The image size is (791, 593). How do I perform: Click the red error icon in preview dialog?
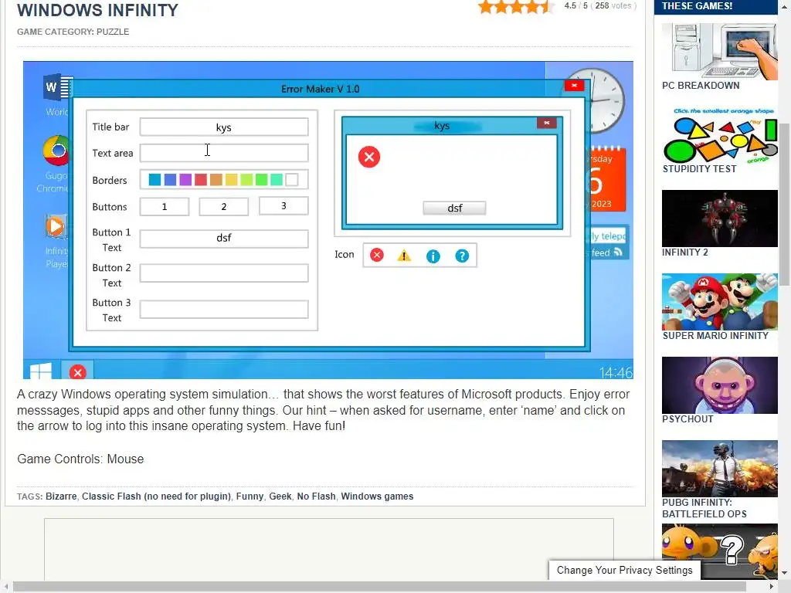369,157
